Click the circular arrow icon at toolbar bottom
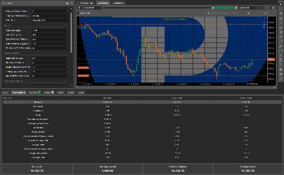 tap(281, 79)
